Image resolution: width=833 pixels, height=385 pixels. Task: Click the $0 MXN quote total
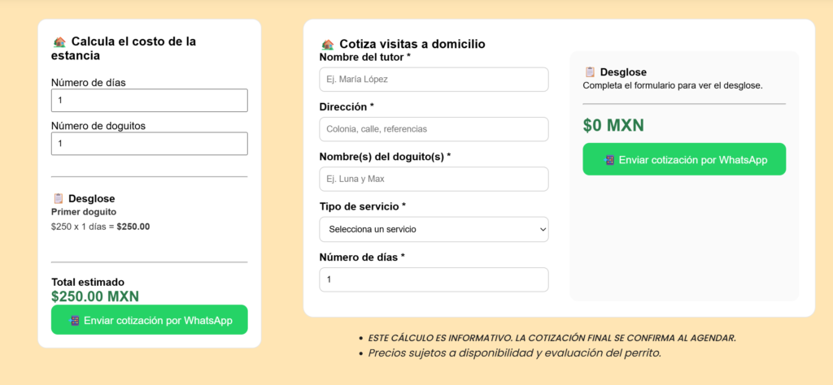(613, 126)
